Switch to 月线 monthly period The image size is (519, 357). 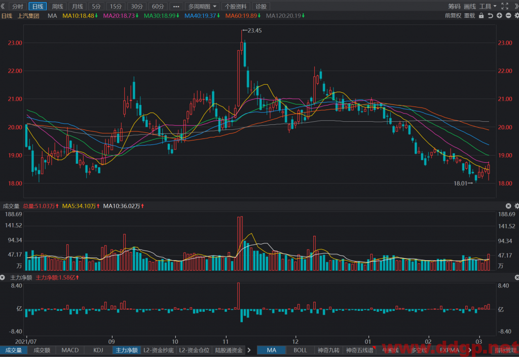(77, 6)
